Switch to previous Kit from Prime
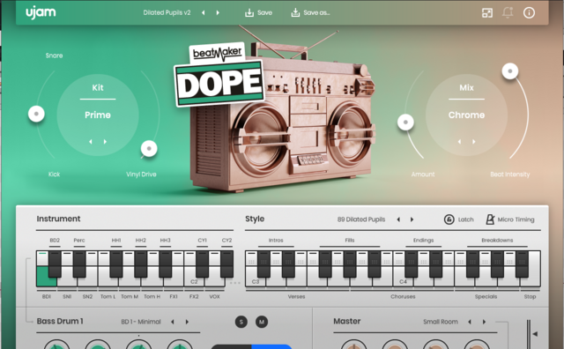Screen dimensions: 564x349 point(91,142)
